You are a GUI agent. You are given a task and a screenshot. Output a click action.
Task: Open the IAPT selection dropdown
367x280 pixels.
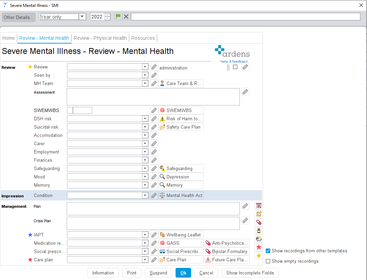[x=145, y=235]
